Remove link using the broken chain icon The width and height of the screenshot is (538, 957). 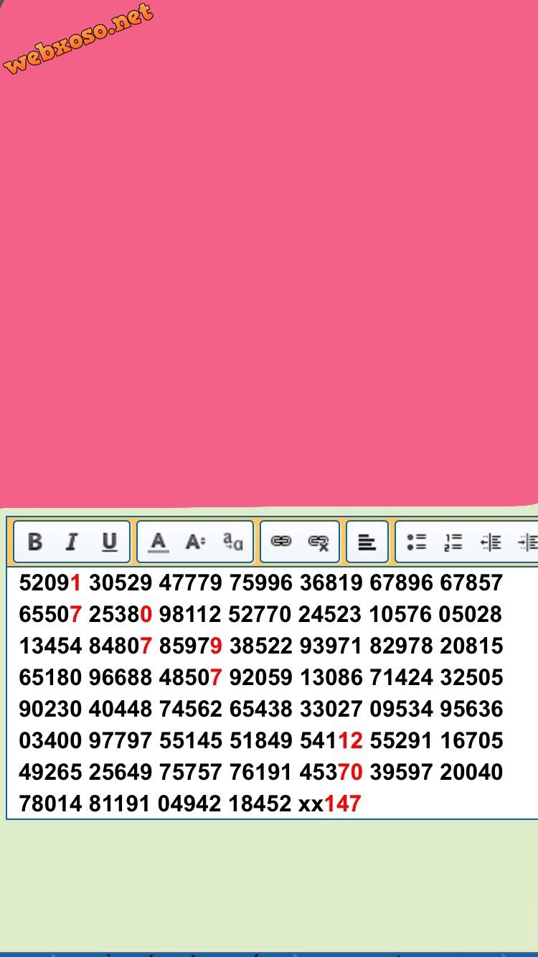318,542
